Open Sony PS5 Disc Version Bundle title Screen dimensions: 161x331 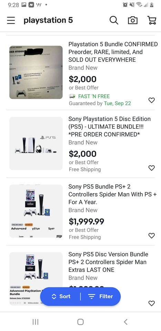tap(108, 262)
